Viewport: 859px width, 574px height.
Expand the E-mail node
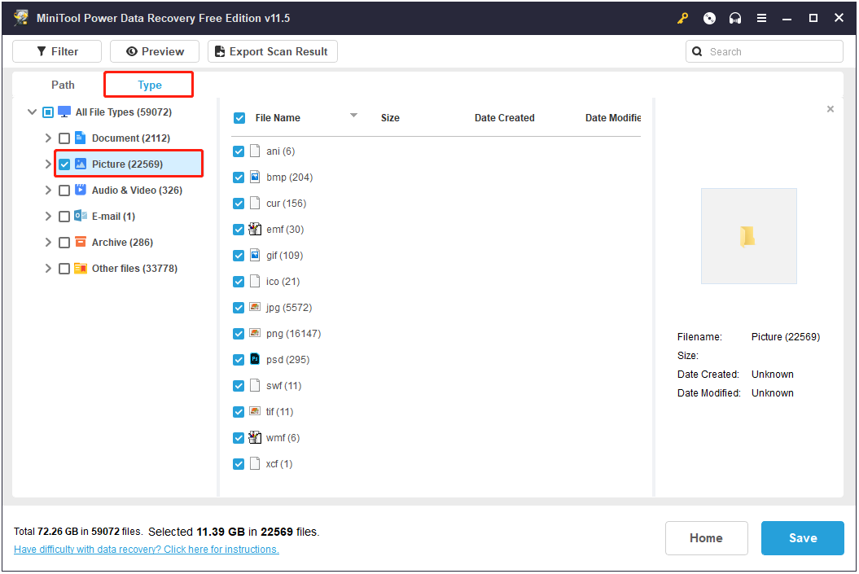pos(48,217)
